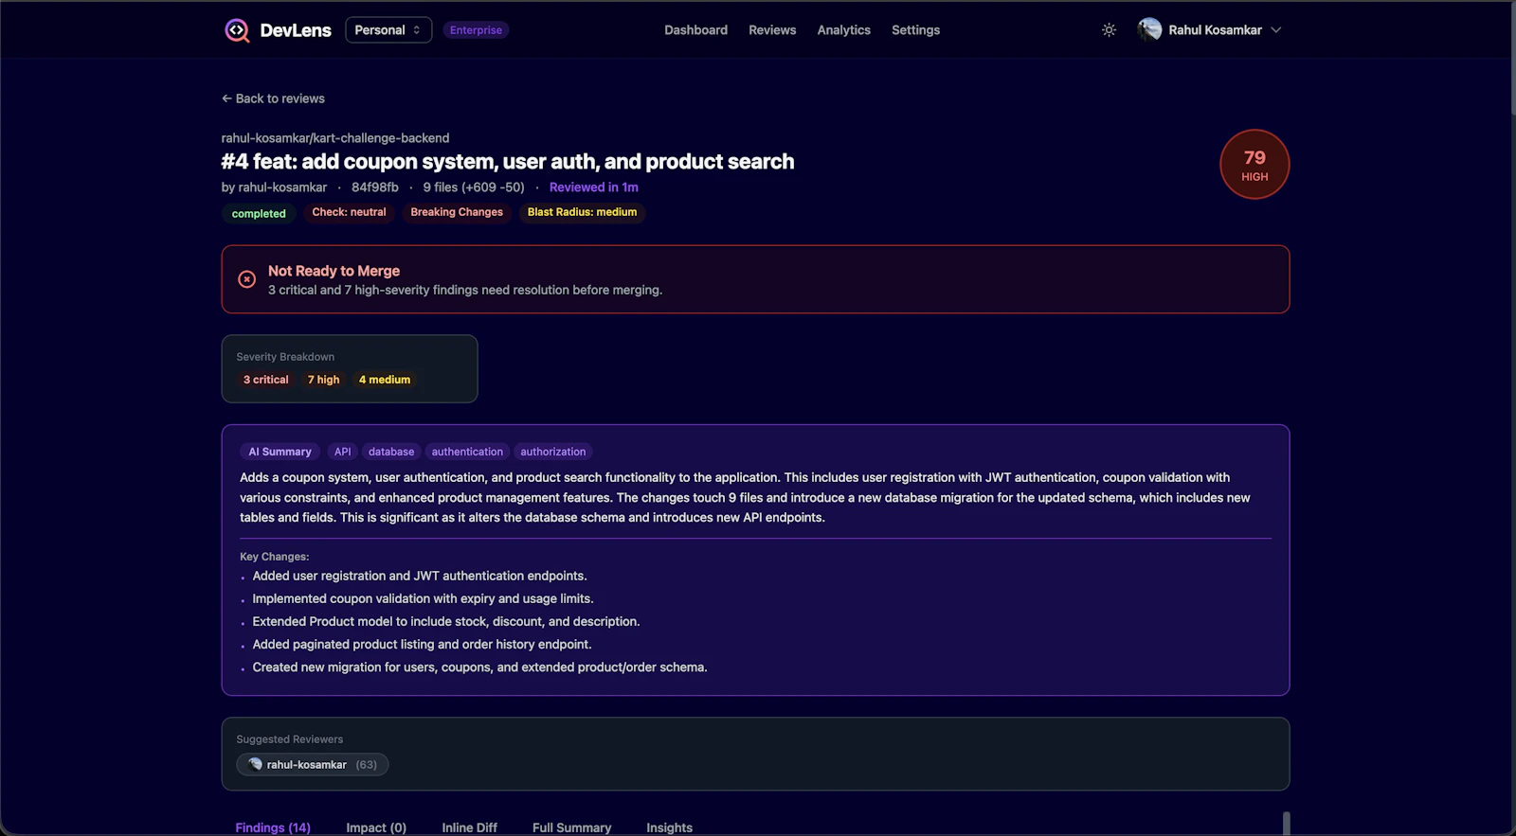1516x836 pixels.
Task: Click the API tag
Action: (342, 452)
